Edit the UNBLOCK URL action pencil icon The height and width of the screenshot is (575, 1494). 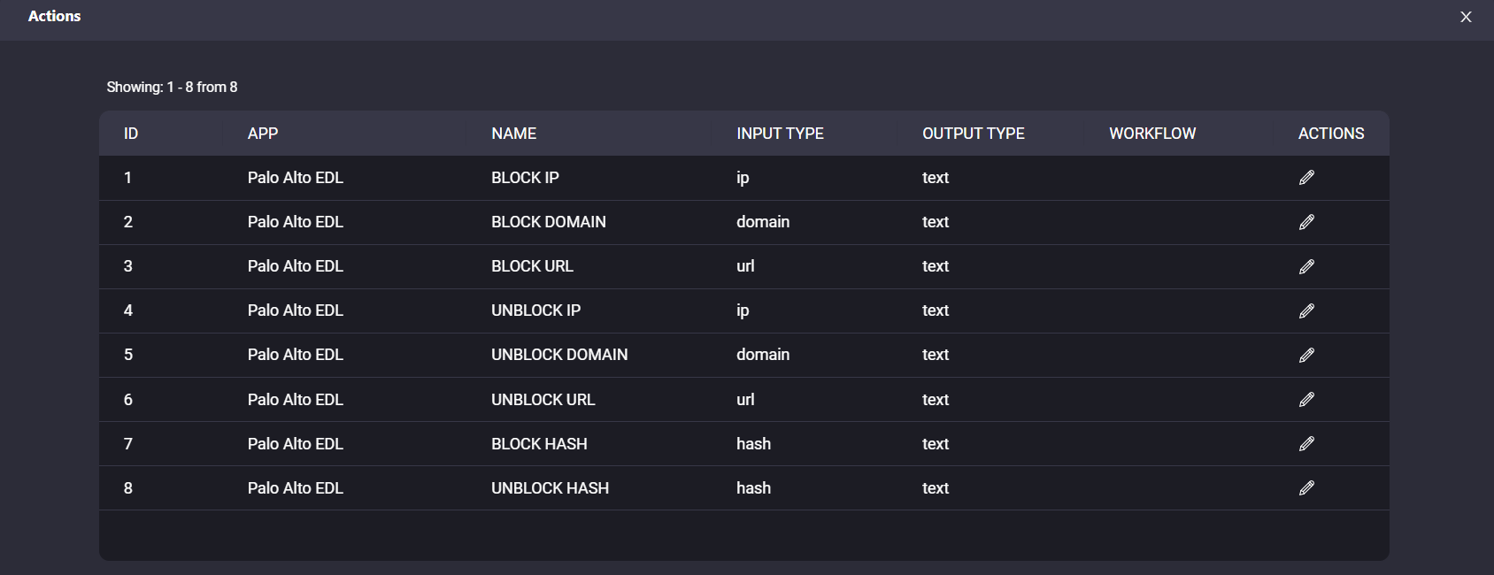pos(1306,400)
